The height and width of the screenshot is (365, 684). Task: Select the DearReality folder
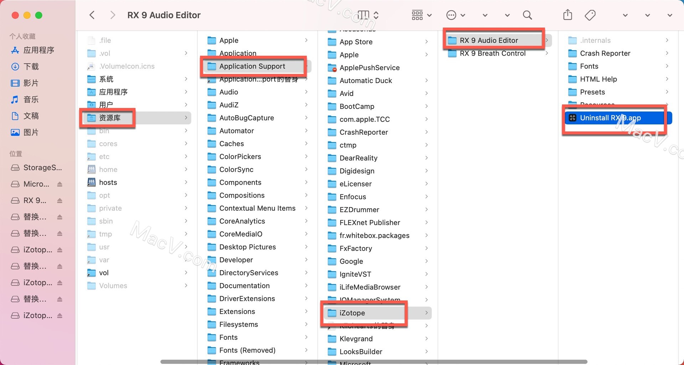pos(378,158)
